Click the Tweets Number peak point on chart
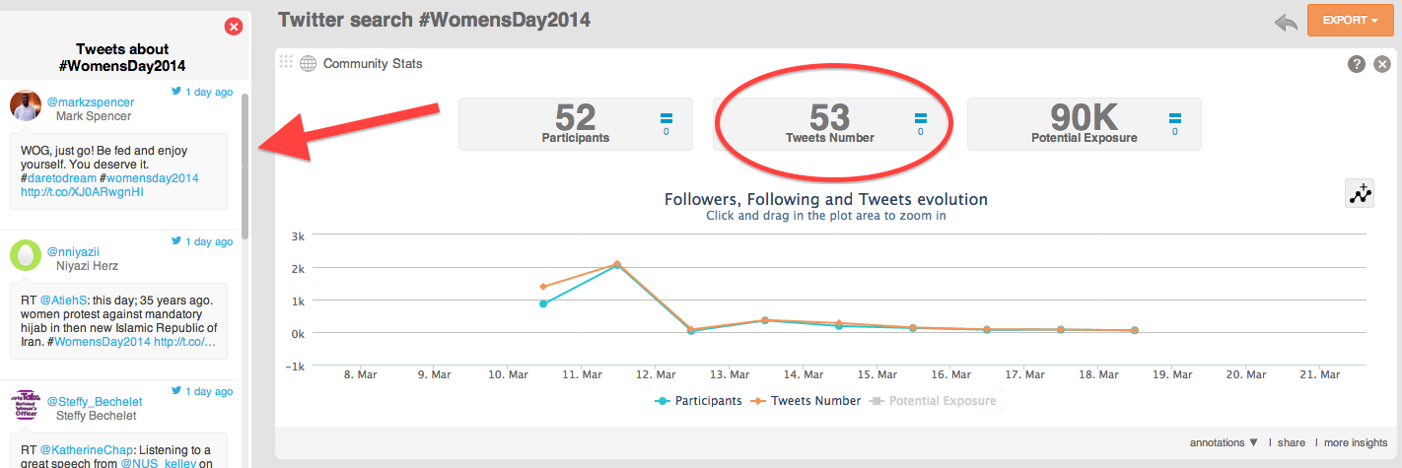Viewport: 1402px width, 468px height. pyautogui.click(x=617, y=264)
